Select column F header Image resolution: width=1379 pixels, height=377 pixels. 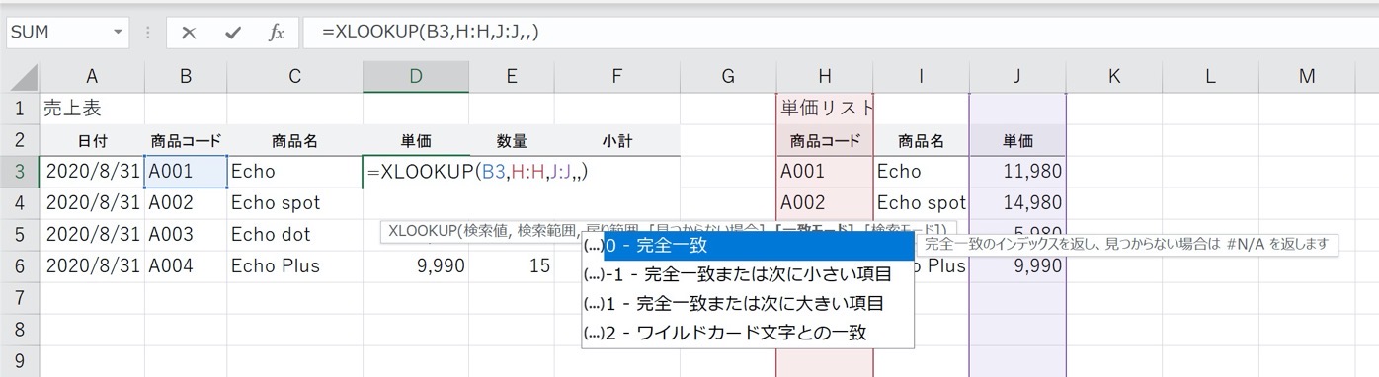pyautogui.click(x=616, y=77)
